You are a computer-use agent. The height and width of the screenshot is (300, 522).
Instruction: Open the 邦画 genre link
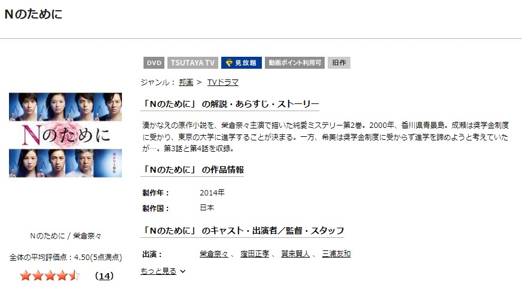point(186,82)
